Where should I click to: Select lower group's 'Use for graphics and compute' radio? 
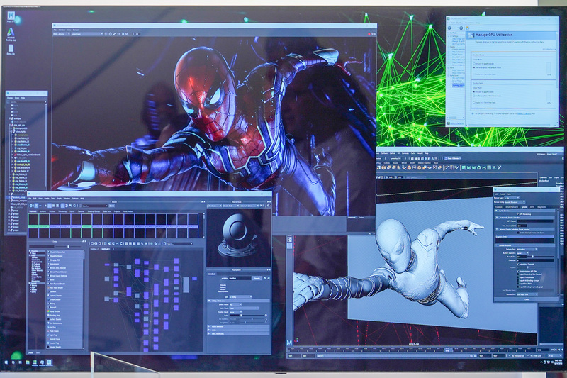474,96
